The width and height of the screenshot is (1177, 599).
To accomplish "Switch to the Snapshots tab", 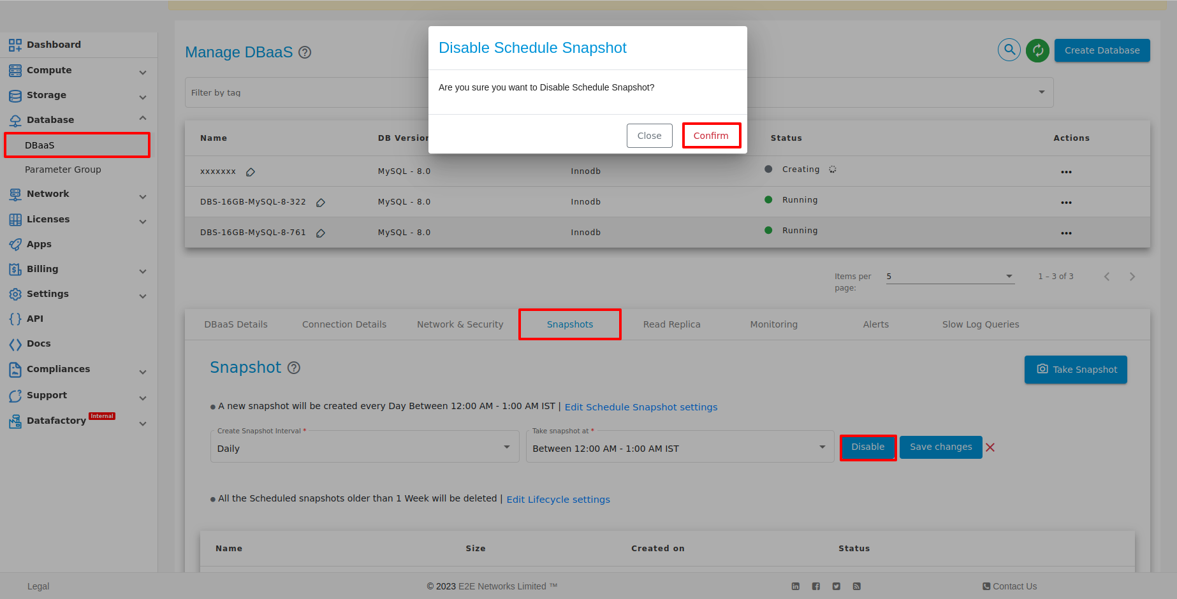I will point(570,324).
